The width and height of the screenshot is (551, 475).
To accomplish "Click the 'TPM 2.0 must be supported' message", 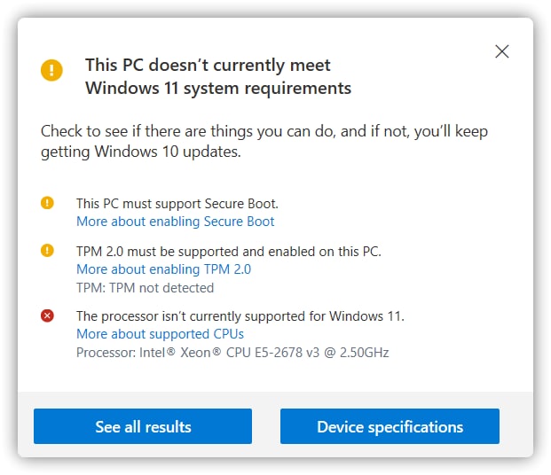I will [x=229, y=252].
